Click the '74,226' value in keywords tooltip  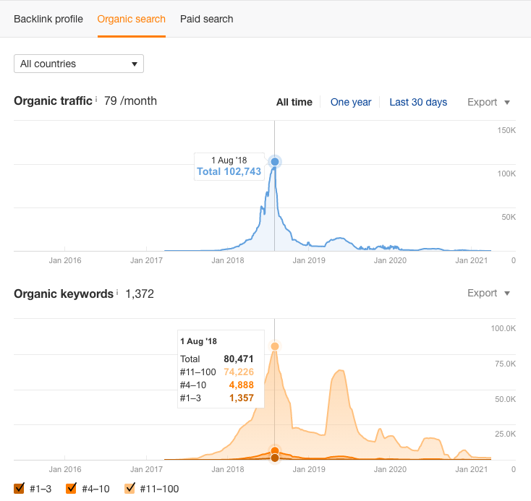(239, 372)
